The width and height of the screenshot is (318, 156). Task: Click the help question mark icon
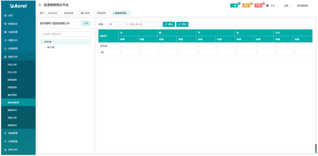pos(267,6)
